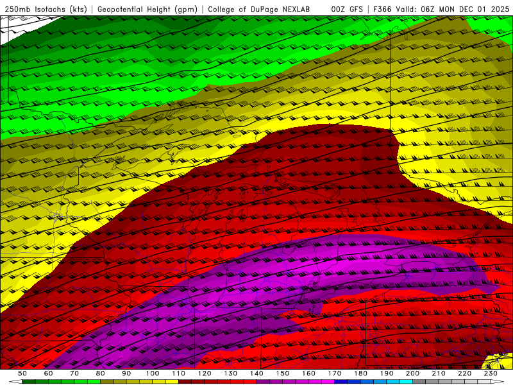Click 'College of DuPage NEXLAB' header text
The image size is (513, 385).
click(x=259, y=10)
